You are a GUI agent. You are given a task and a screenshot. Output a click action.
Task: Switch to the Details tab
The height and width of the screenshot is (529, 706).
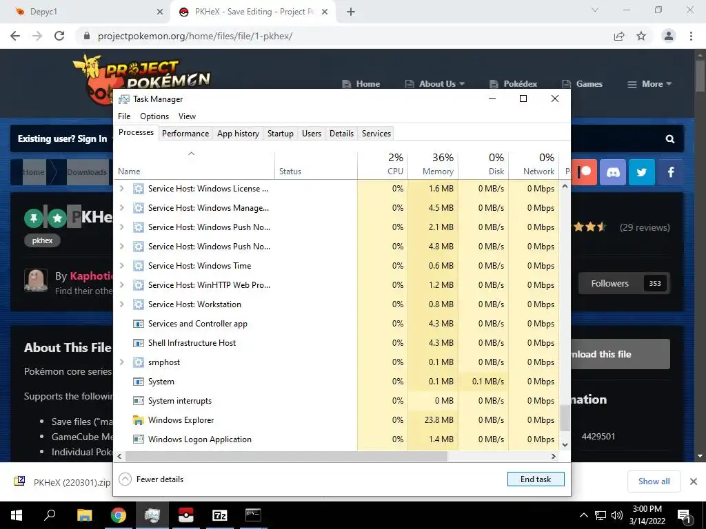[341, 134]
